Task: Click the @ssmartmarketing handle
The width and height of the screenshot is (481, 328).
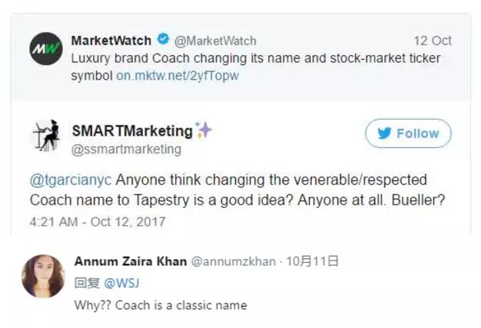Action: [126, 149]
